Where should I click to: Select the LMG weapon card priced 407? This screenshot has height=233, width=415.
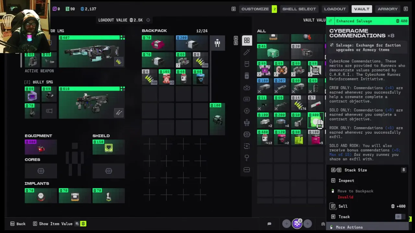coord(92,51)
